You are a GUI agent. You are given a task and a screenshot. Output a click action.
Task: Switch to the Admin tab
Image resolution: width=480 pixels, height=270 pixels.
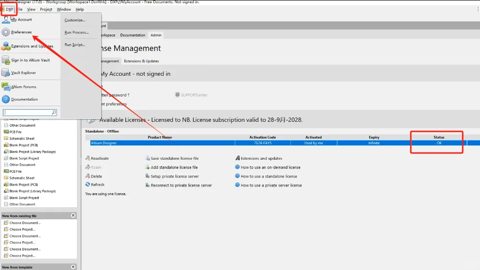click(156, 35)
